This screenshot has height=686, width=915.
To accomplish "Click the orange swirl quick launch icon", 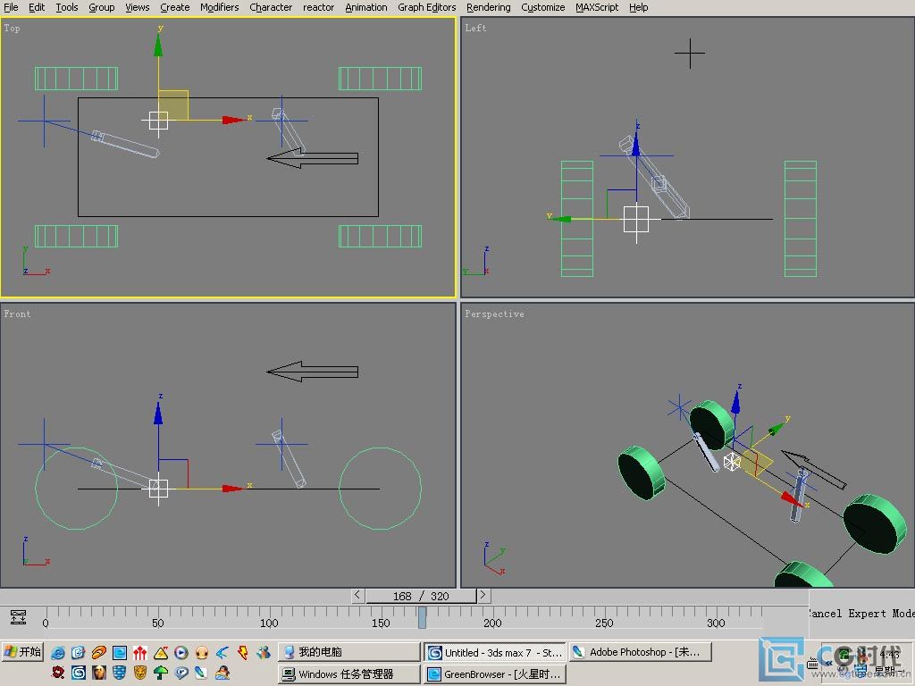I will pyautogui.click(x=98, y=653).
